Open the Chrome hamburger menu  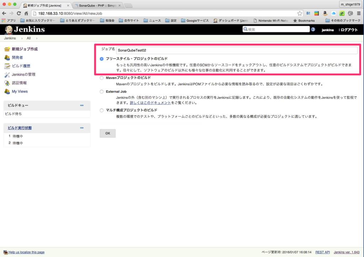(359, 14)
